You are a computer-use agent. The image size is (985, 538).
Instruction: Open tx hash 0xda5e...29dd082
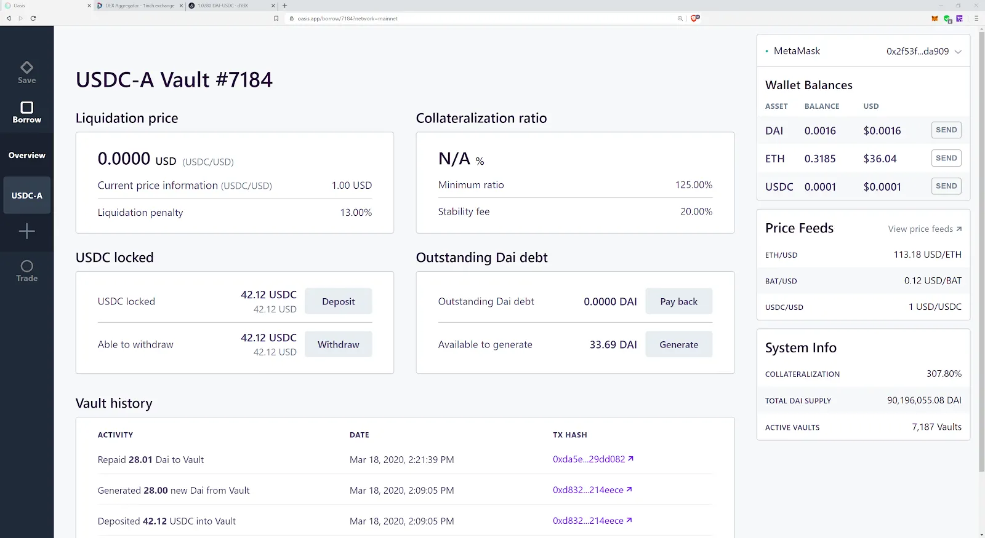coord(593,459)
